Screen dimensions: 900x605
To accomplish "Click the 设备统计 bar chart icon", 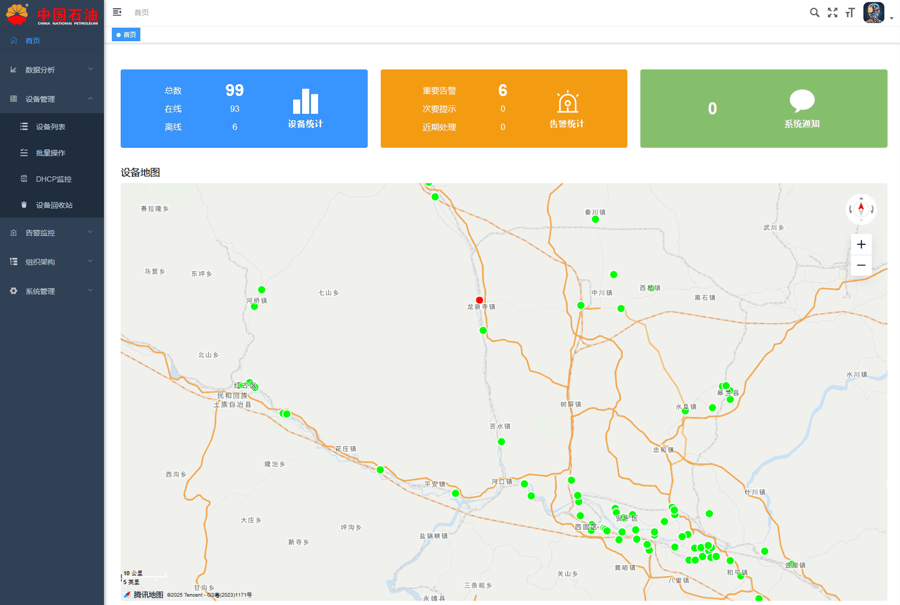I will [x=305, y=101].
